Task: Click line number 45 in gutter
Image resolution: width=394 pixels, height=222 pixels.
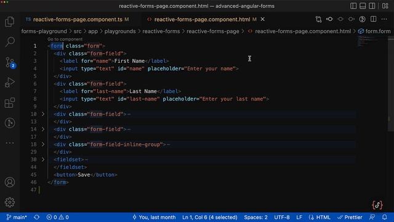Action: 33,175
